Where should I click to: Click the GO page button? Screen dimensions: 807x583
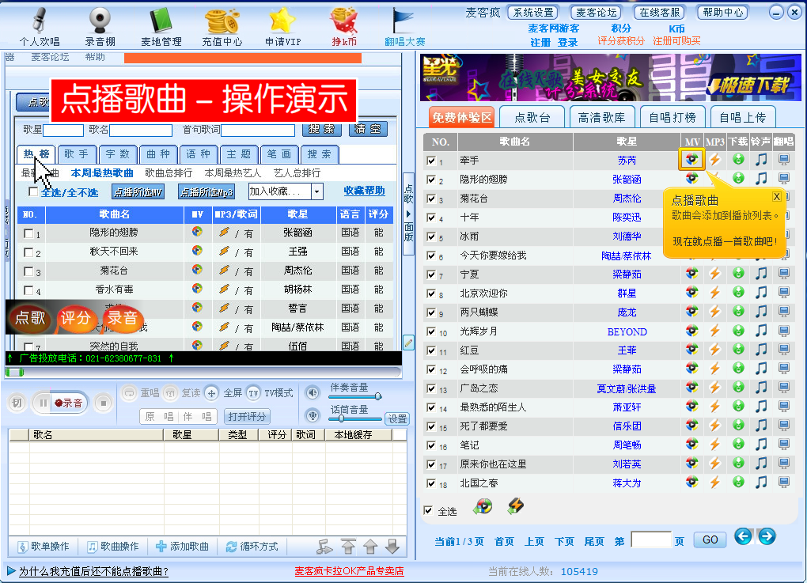(x=710, y=539)
